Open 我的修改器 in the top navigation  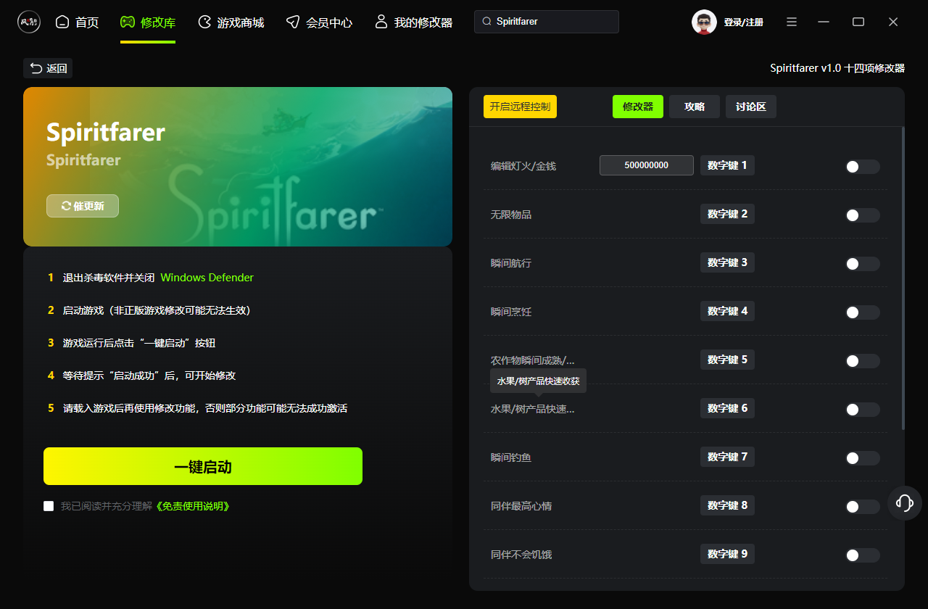pos(413,22)
